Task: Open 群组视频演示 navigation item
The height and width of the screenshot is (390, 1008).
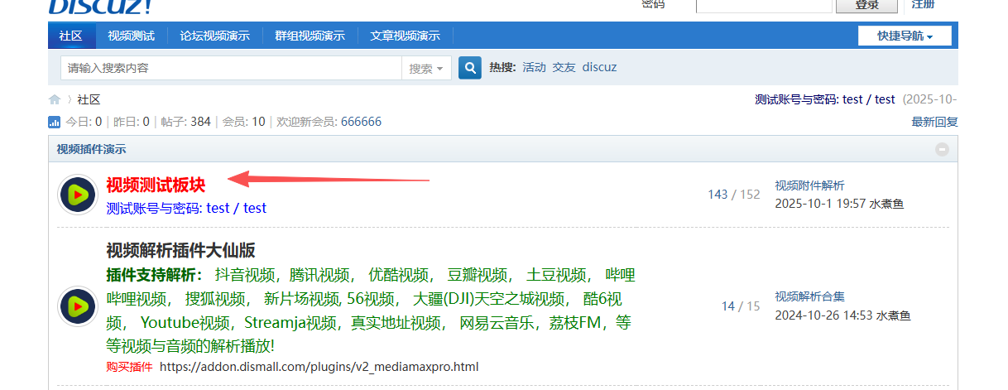Action: pos(310,36)
